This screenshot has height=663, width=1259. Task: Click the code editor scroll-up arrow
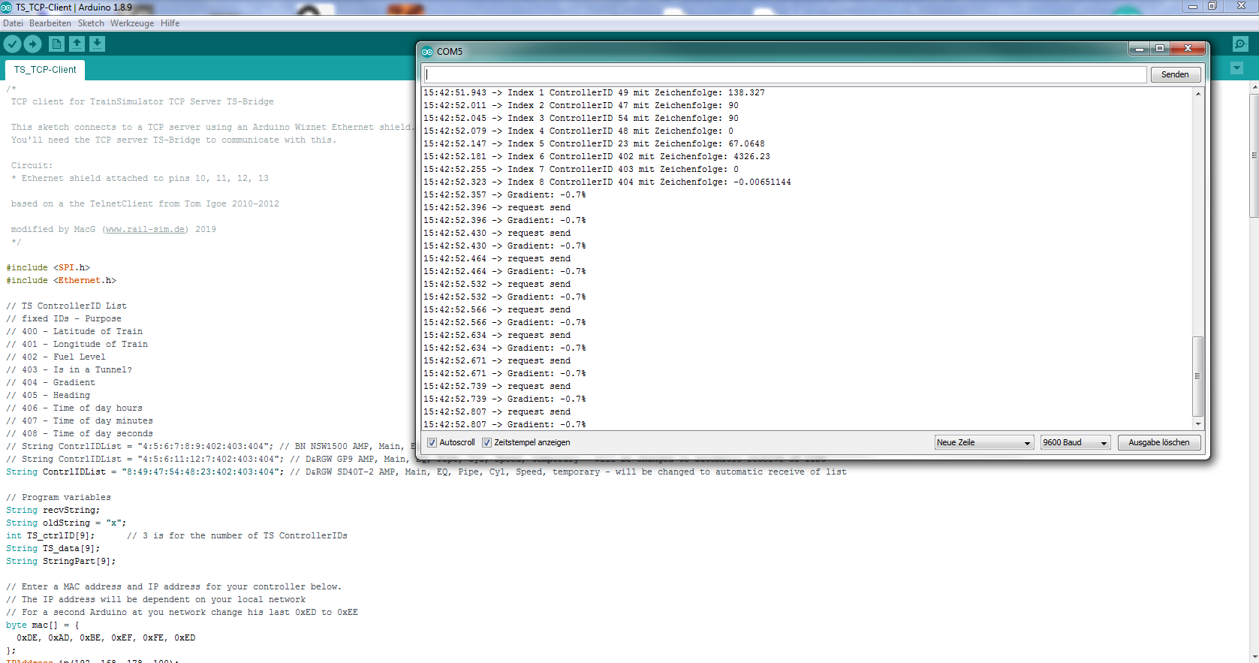click(x=1254, y=87)
